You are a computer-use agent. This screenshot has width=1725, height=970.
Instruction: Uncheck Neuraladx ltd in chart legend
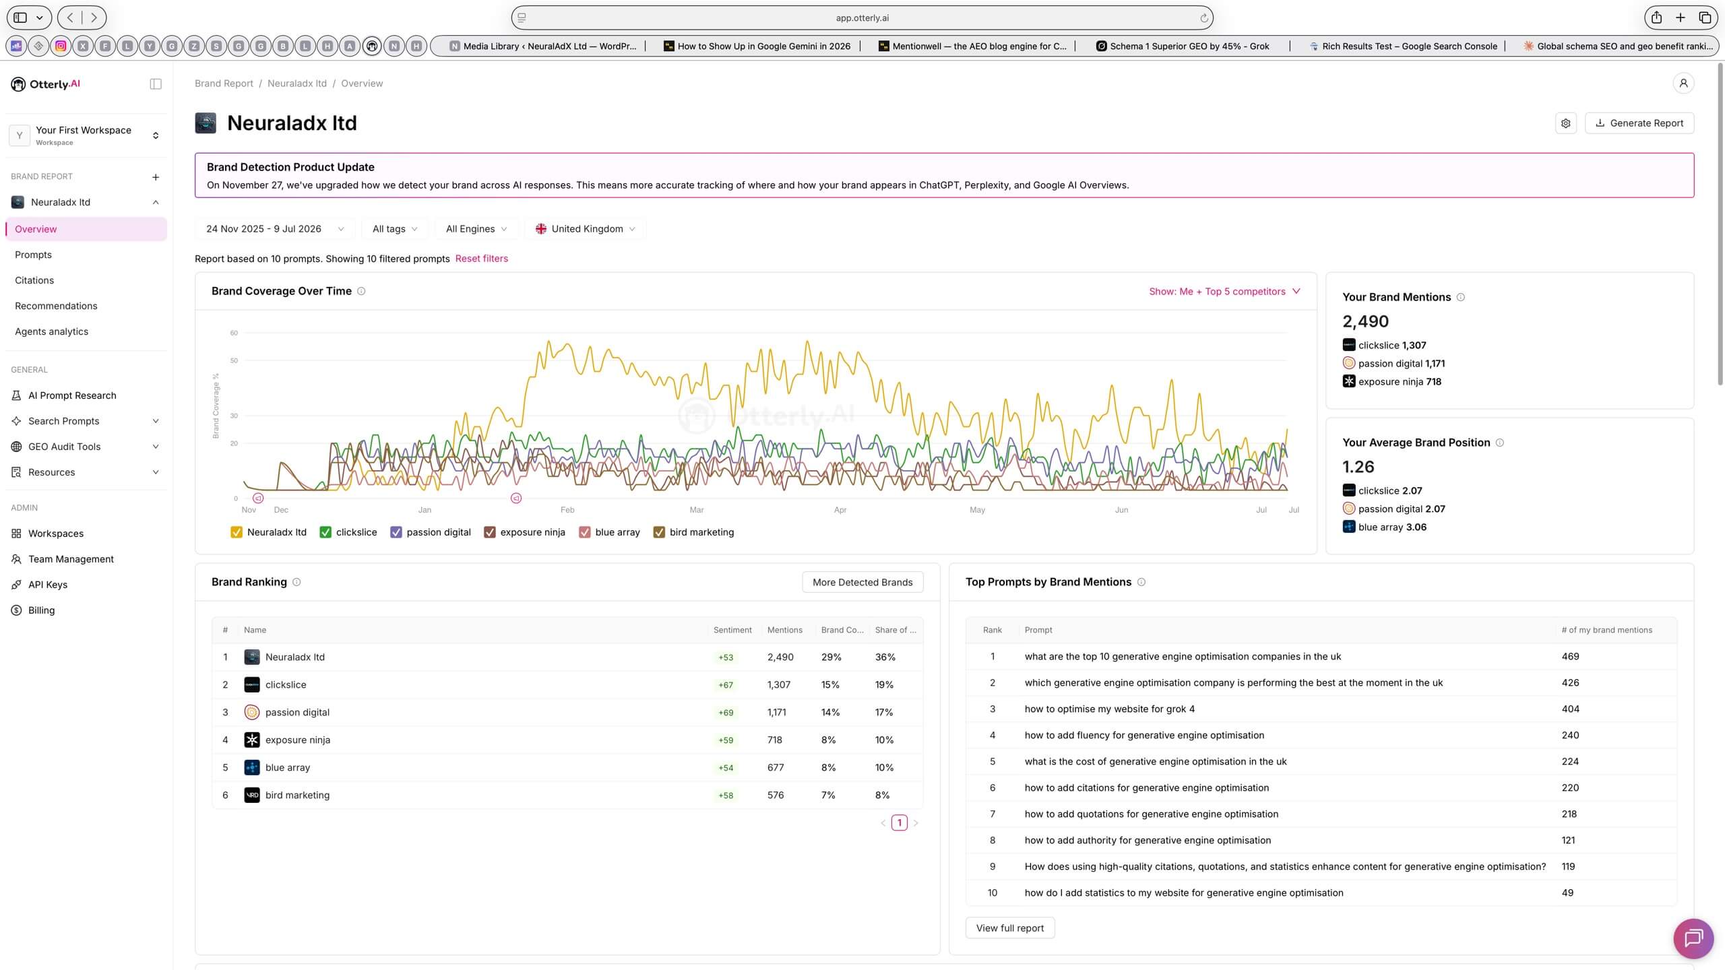(x=237, y=532)
